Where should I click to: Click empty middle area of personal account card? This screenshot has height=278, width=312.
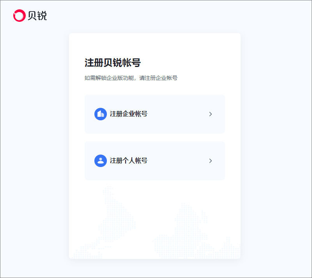(177, 161)
